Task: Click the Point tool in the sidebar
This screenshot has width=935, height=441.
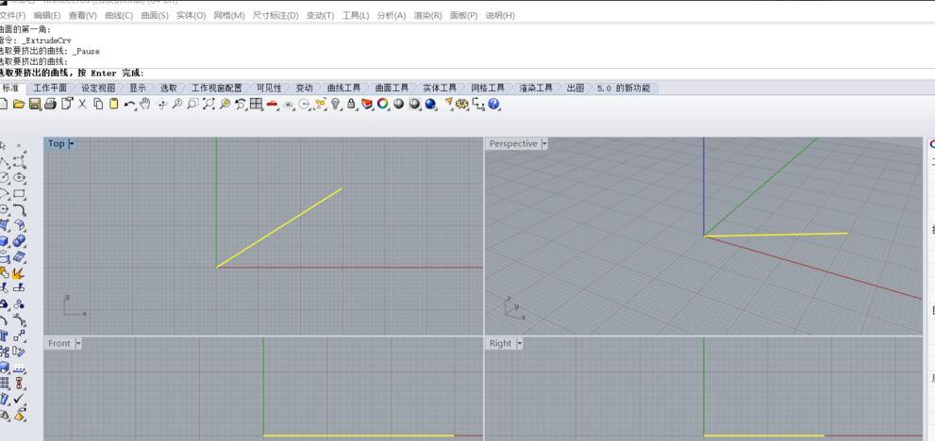Action: coord(19,145)
